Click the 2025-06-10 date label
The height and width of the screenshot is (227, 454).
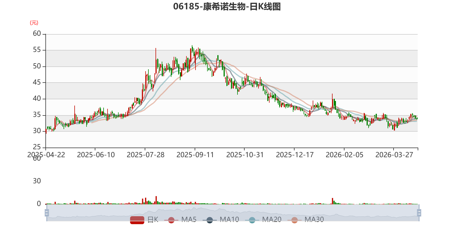(96, 155)
